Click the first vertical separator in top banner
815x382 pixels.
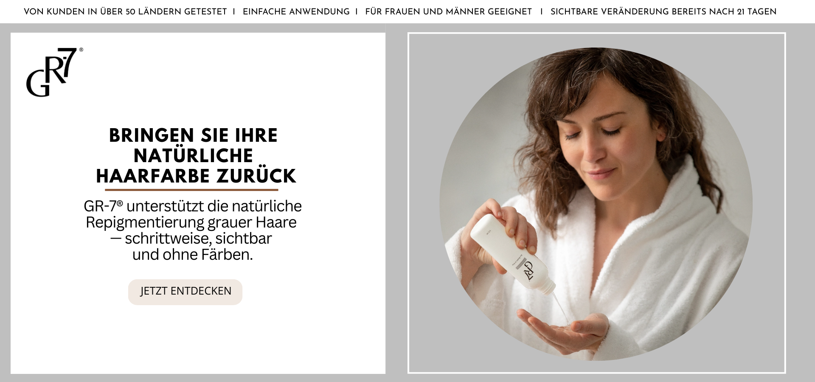click(x=234, y=12)
